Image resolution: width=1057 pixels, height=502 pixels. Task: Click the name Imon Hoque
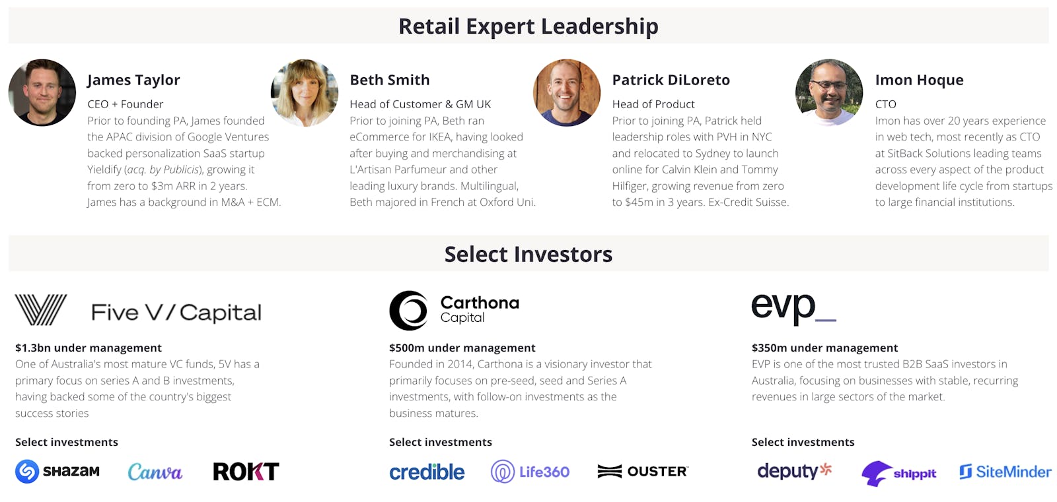(919, 80)
